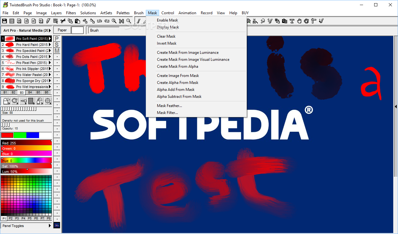This screenshot has width=398, height=234.
Task: Select Pro Speckled Paint brush
Action: click(x=26, y=51)
